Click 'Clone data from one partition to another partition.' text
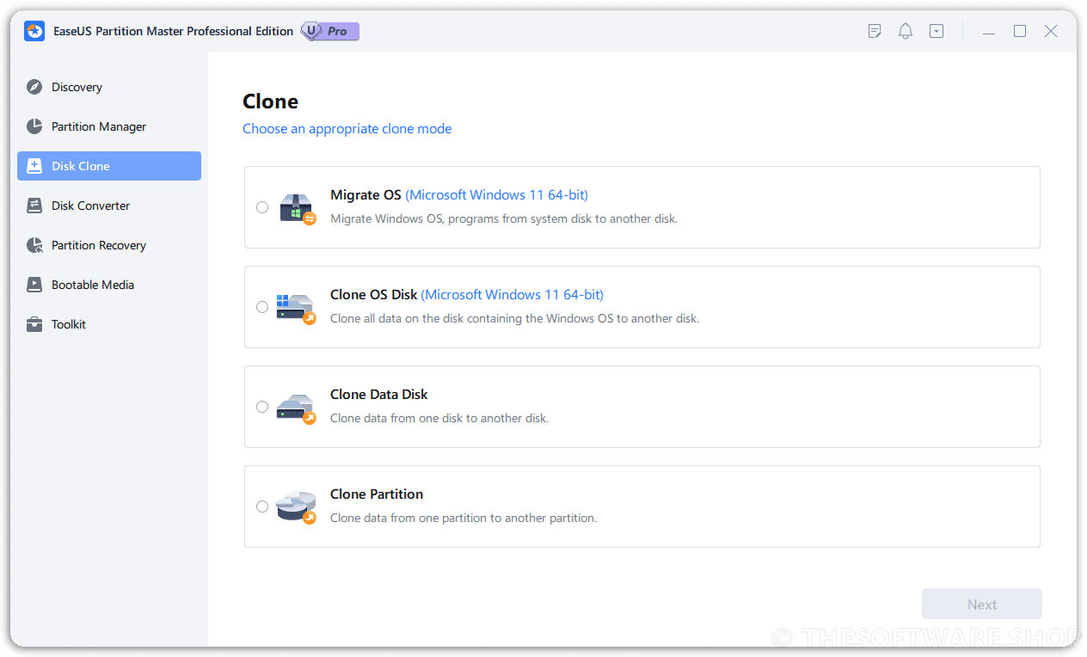1087x657 pixels. (x=464, y=519)
